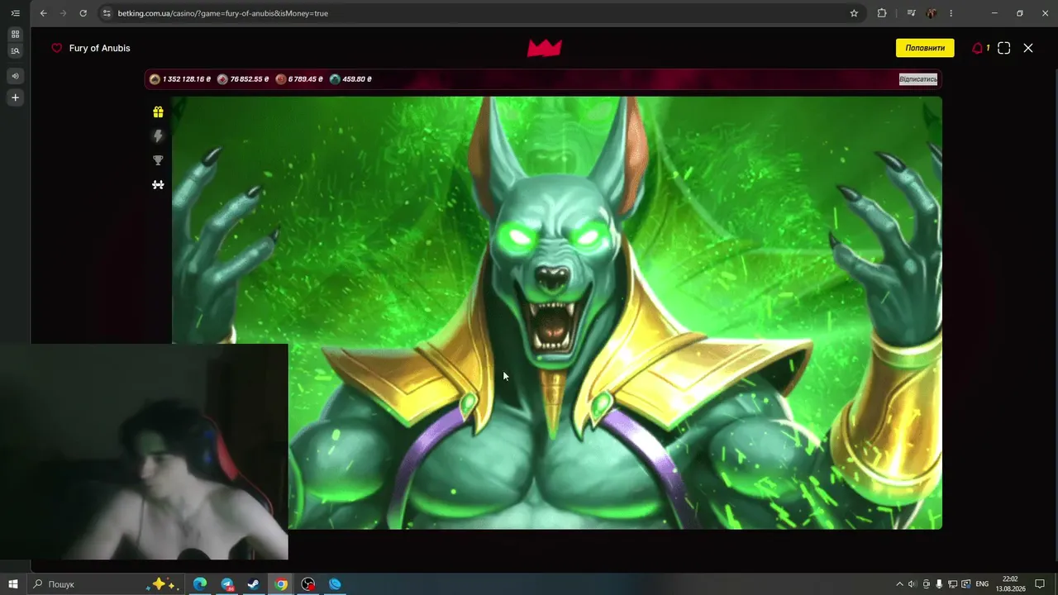Open the lightning bolt icon in game sidebar
This screenshot has height=595, width=1058.
click(x=158, y=136)
